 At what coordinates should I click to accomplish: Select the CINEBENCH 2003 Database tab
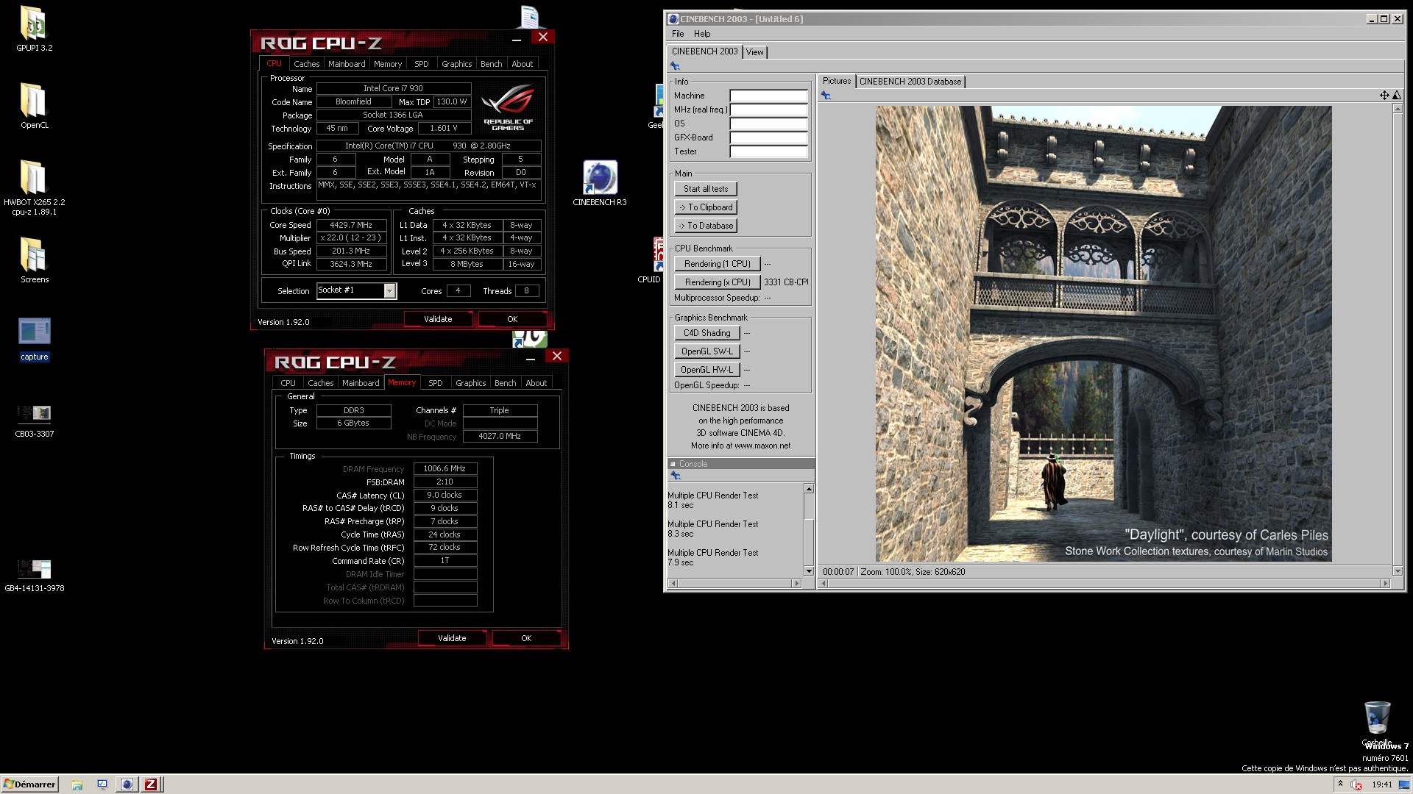coord(910,82)
